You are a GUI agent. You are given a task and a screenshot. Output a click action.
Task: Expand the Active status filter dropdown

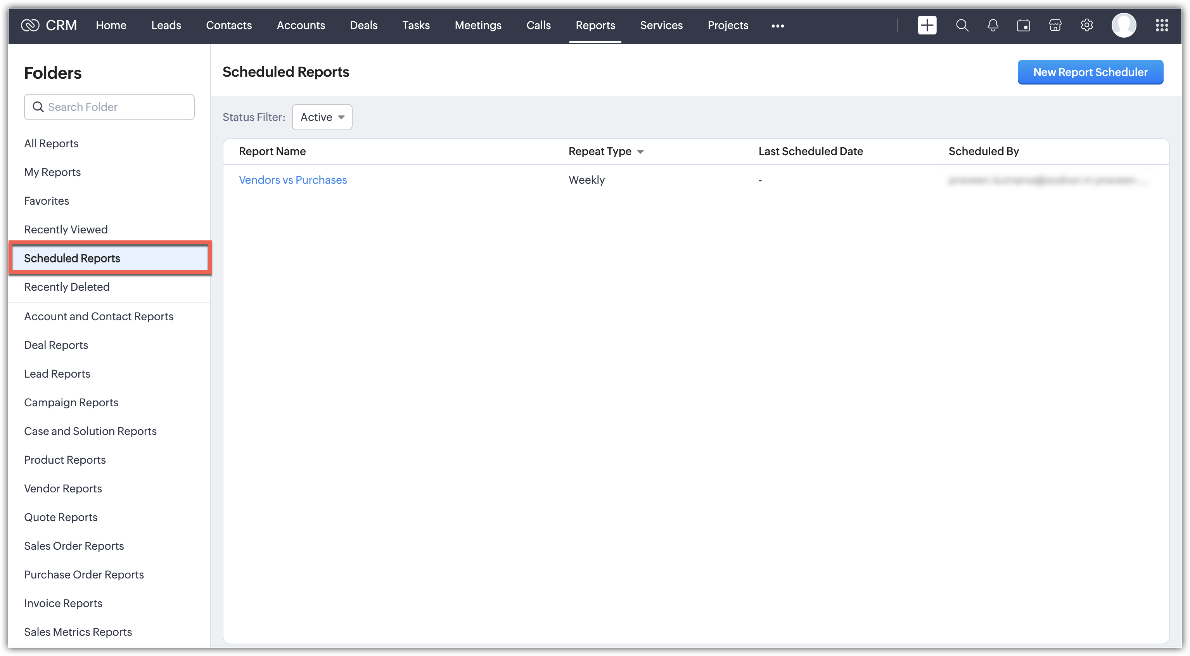pos(322,117)
